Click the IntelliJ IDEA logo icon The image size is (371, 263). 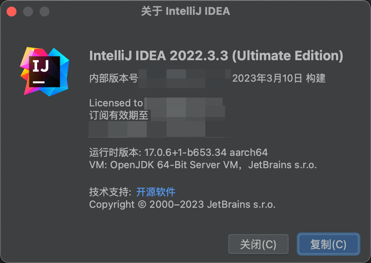tap(45, 71)
